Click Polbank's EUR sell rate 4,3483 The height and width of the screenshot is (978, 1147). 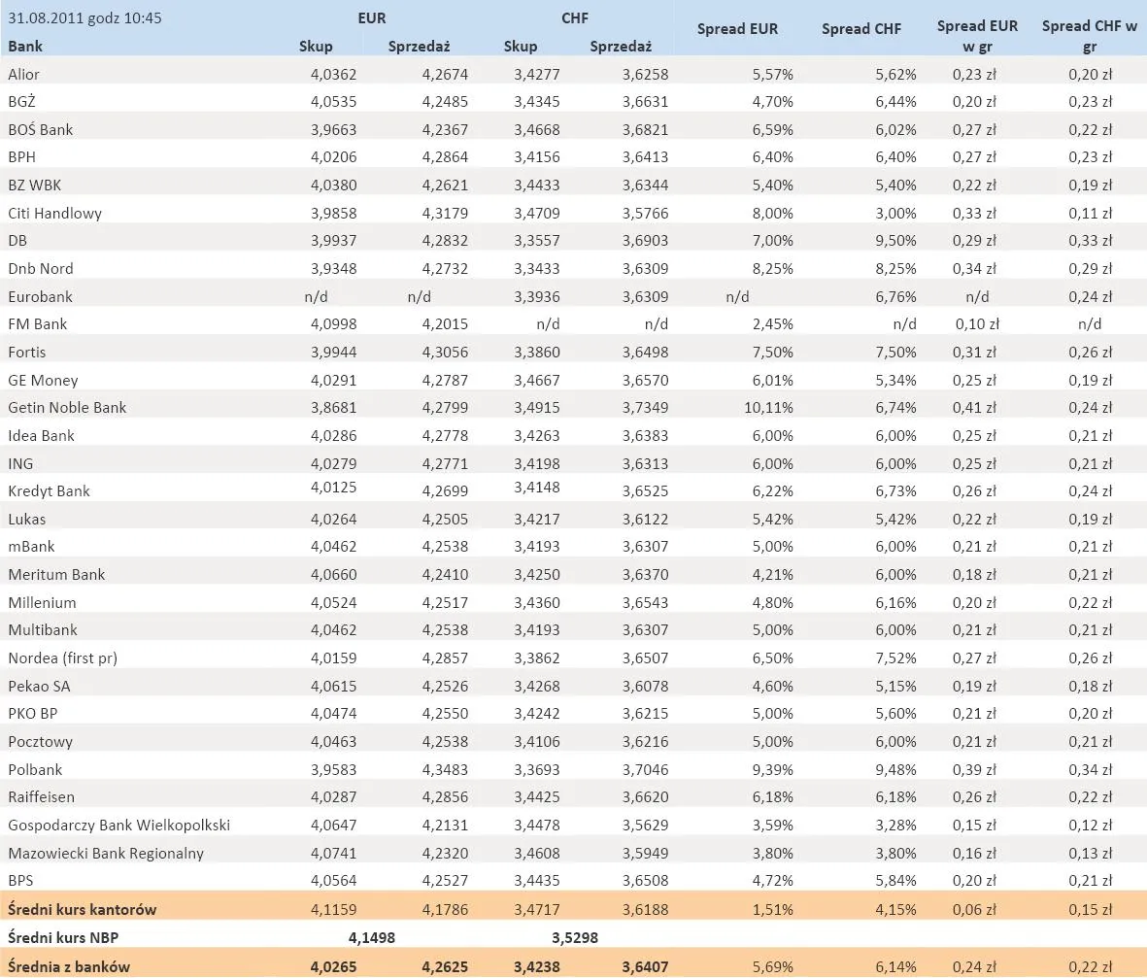pyautogui.click(x=445, y=769)
